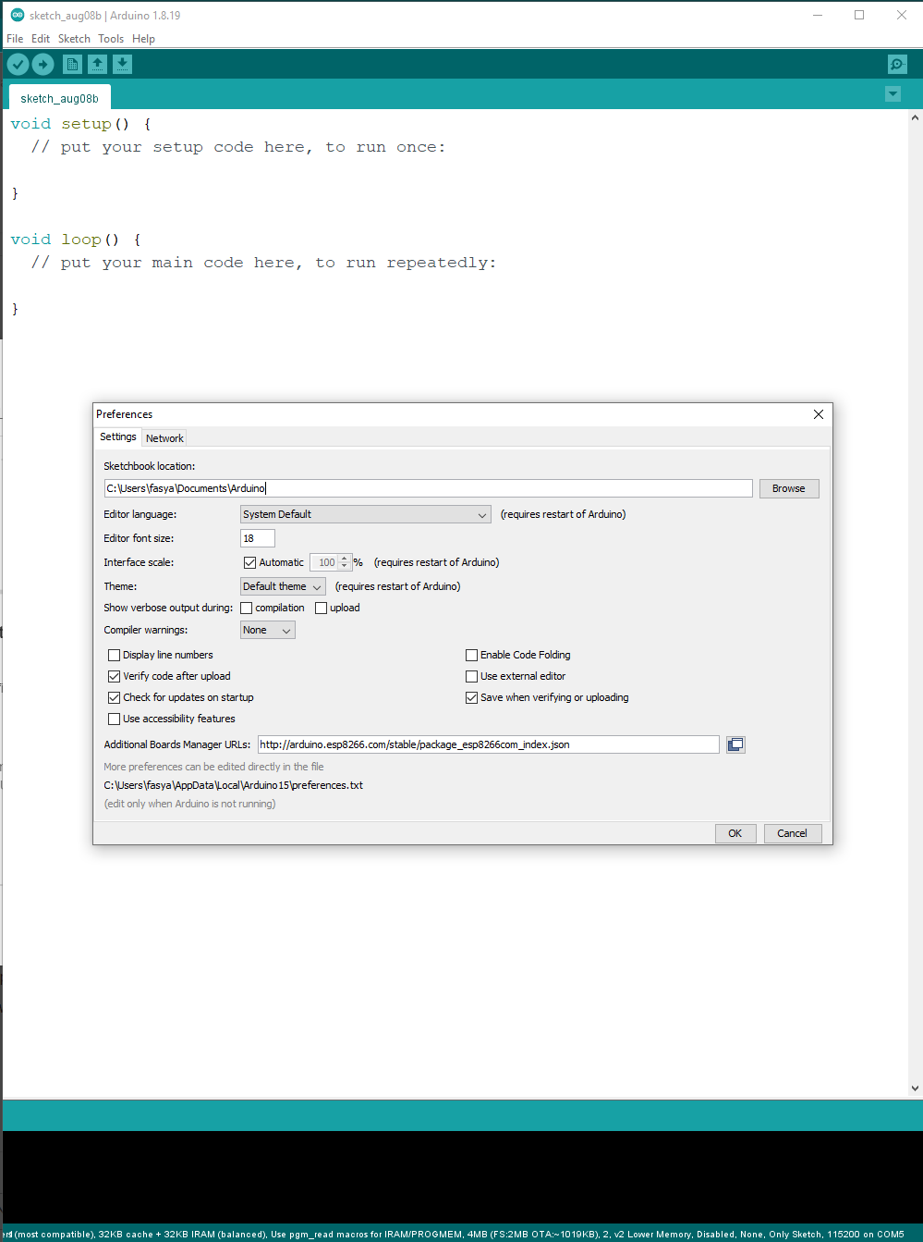
Task: Enable verbose output during upload
Action: 322,608
